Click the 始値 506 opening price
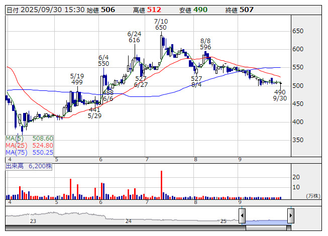Screen dimensions: 328x236 click(x=101, y=10)
